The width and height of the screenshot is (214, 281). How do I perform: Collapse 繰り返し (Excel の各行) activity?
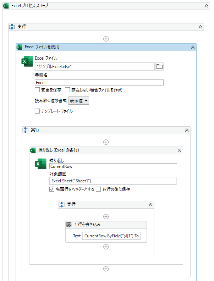tap(179, 150)
